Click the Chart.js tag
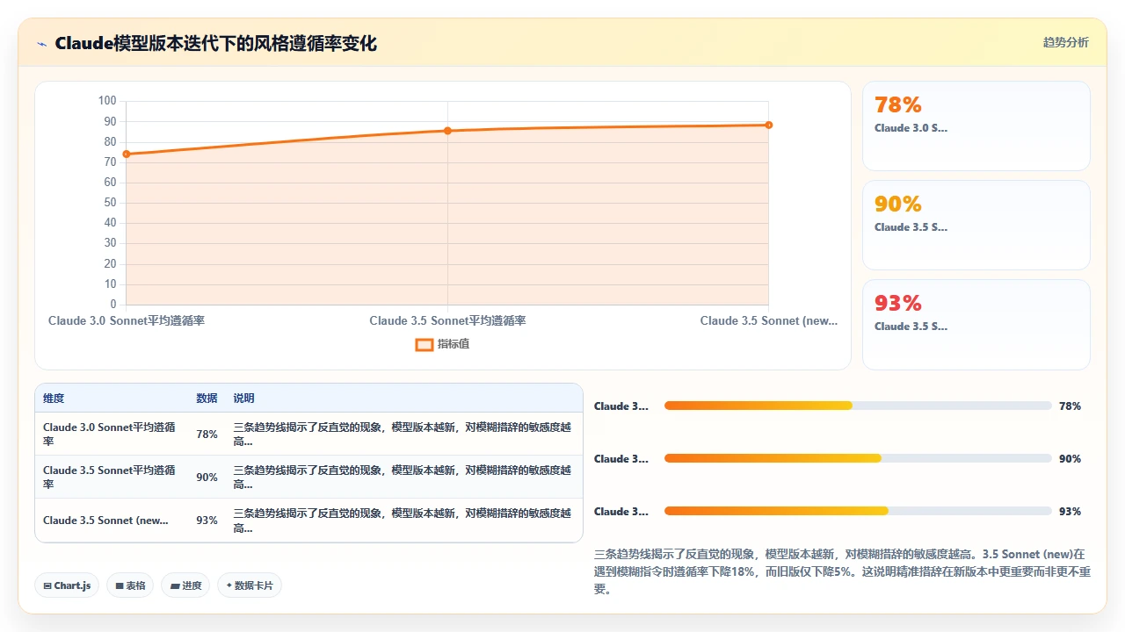Screen dimensions: 1125x632 point(67,585)
